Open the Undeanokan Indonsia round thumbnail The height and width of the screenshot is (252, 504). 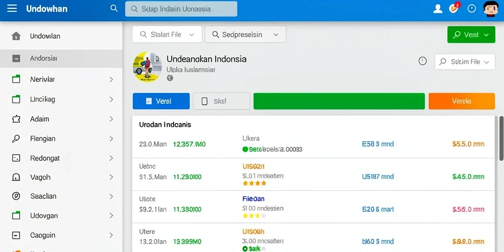click(x=147, y=67)
